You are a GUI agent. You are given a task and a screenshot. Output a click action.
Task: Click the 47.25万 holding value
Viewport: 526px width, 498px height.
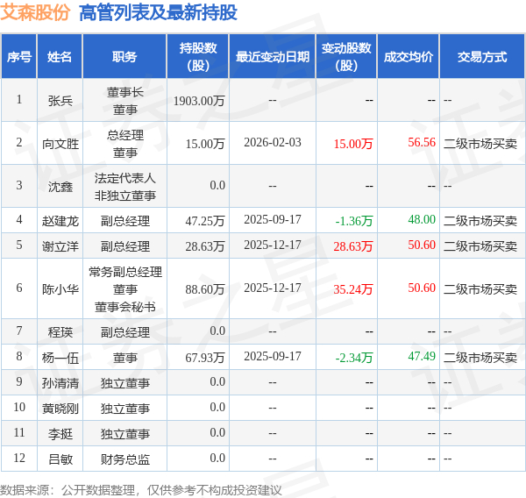(x=205, y=221)
